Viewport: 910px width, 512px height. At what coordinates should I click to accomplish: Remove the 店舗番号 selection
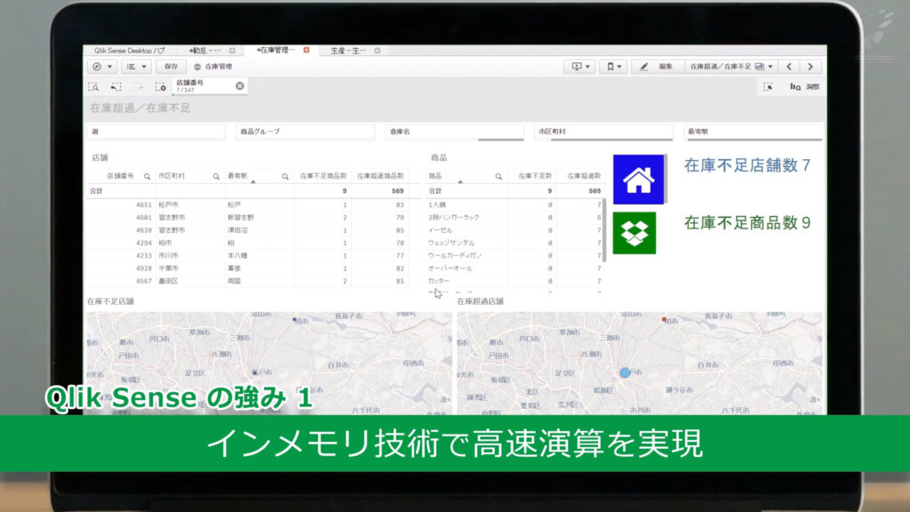240,86
